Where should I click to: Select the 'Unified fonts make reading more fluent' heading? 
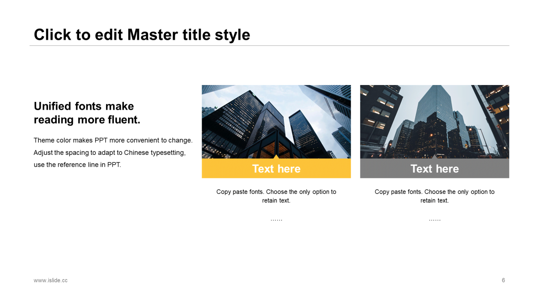pos(87,113)
